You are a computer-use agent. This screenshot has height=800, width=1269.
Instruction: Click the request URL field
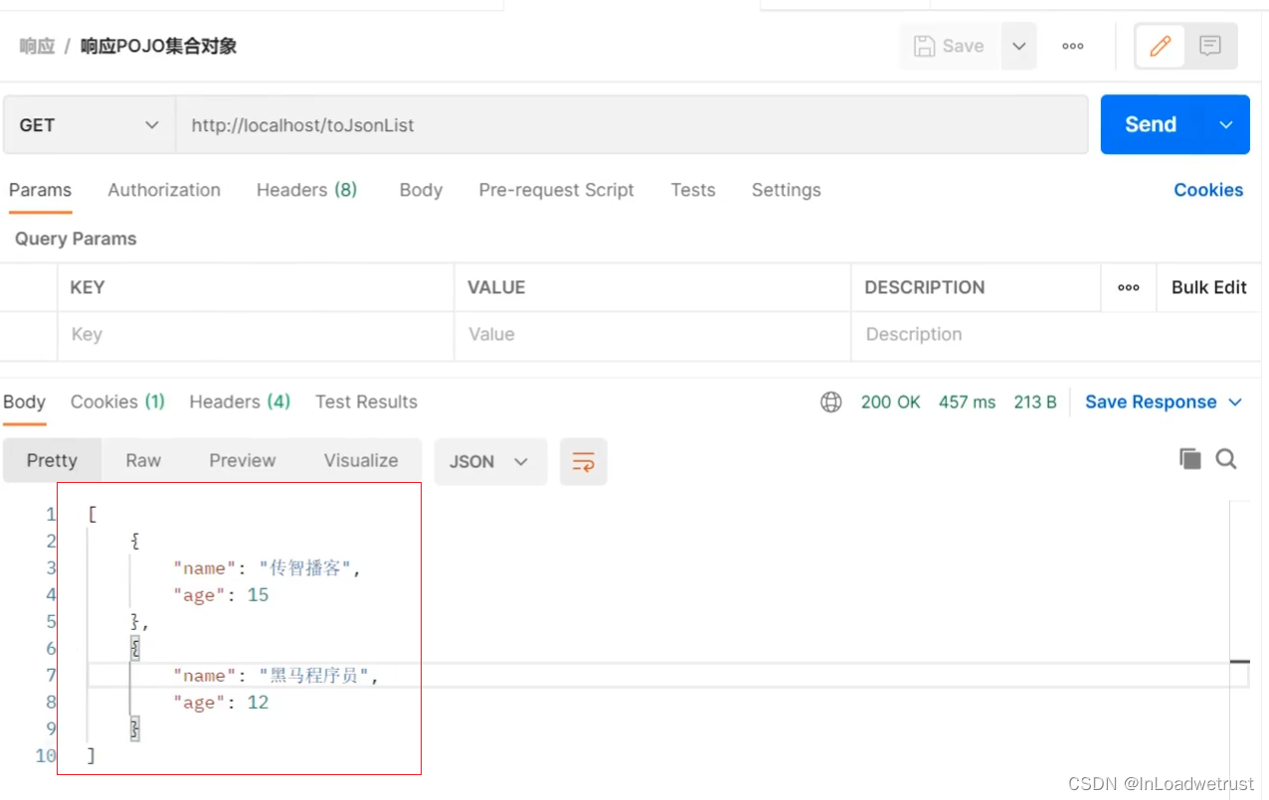coord(632,125)
